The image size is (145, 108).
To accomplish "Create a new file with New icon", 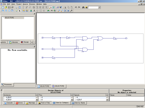I will pos(3,7).
